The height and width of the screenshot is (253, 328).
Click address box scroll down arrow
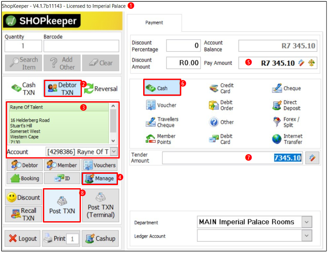pyautogui.click(x=113, y=141)
